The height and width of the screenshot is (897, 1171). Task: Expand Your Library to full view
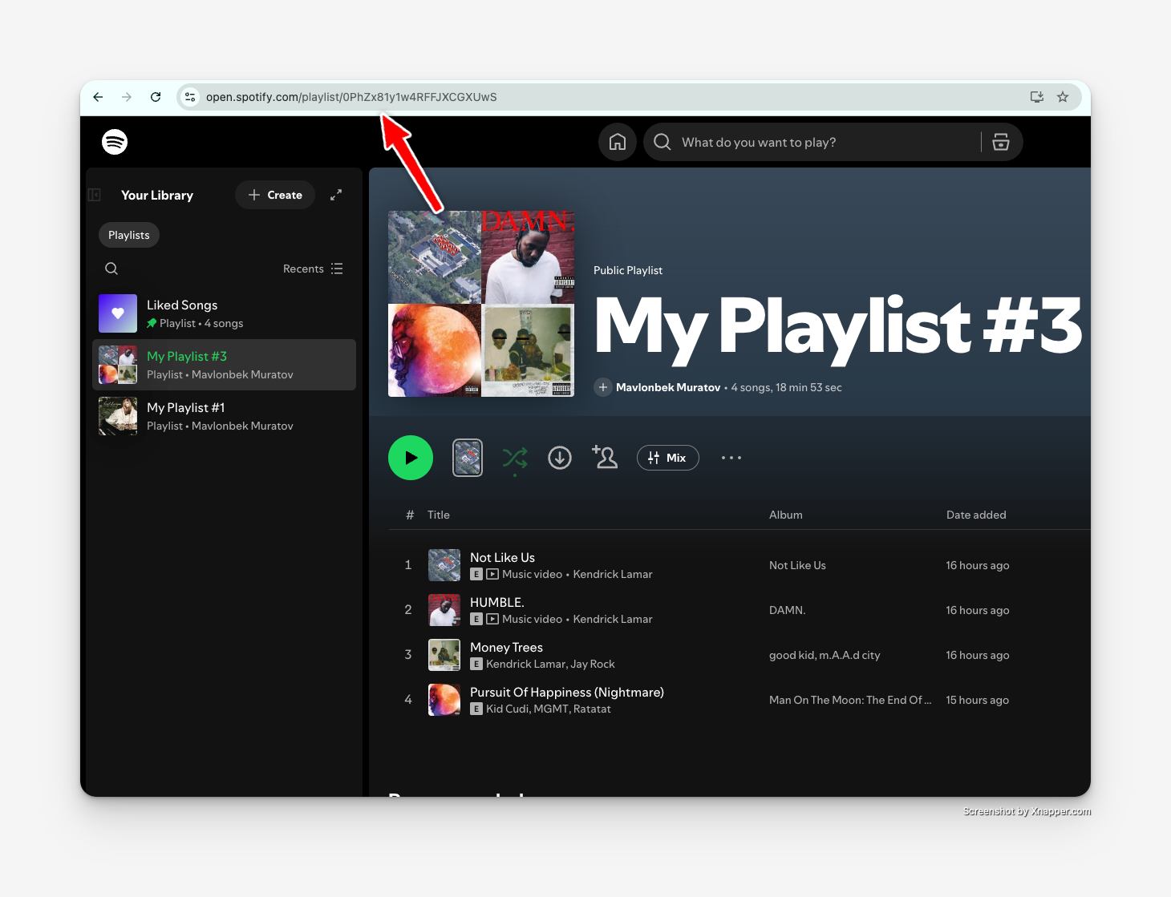[336, 195]
